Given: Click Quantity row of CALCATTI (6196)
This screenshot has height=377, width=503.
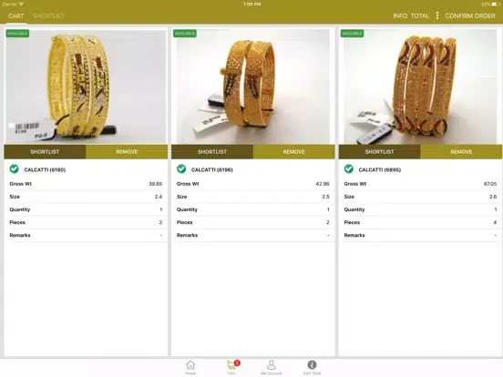Looking at the screenshot, I should (253, 209).
